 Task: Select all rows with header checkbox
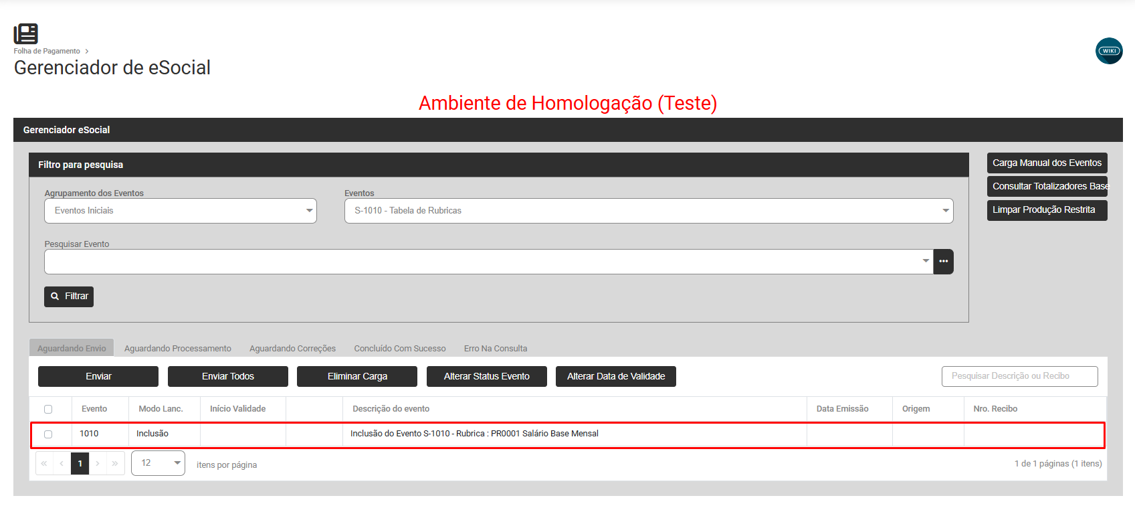tap(48, 409)
